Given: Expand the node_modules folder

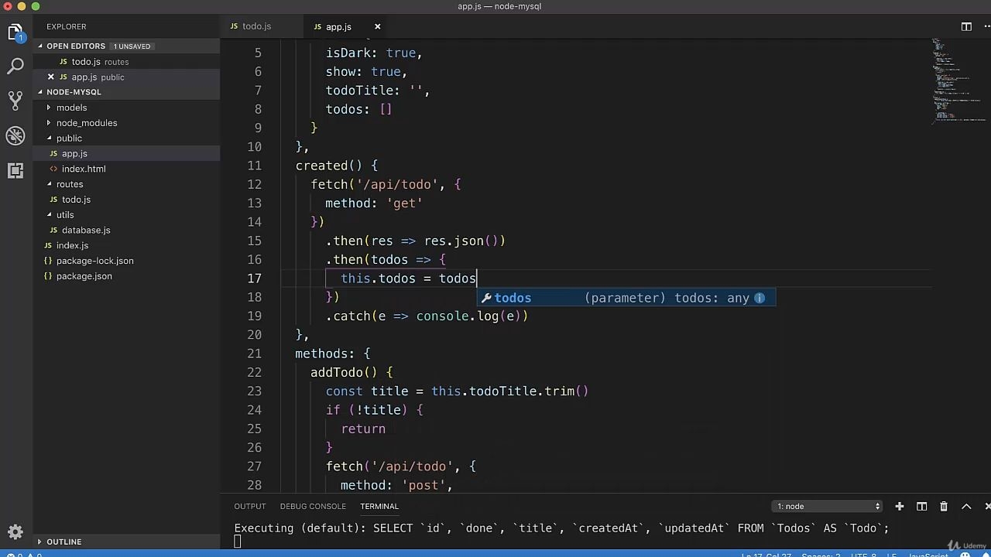Looking at the screenshot, I should click(49, 123).
